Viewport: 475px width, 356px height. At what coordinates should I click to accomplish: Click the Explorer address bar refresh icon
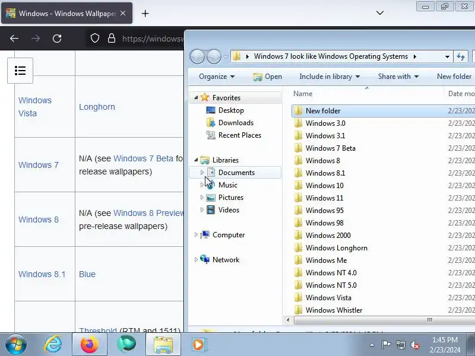461,56
